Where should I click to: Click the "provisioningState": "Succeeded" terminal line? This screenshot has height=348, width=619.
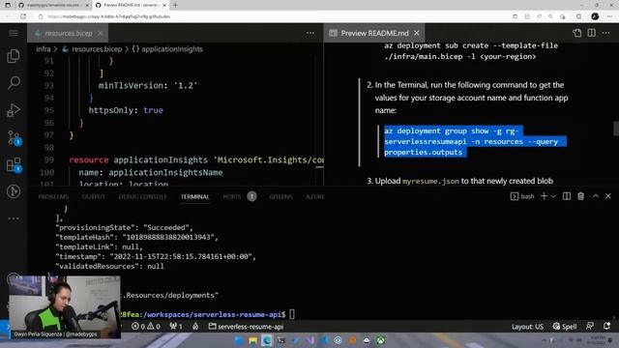tap(125, 228)
